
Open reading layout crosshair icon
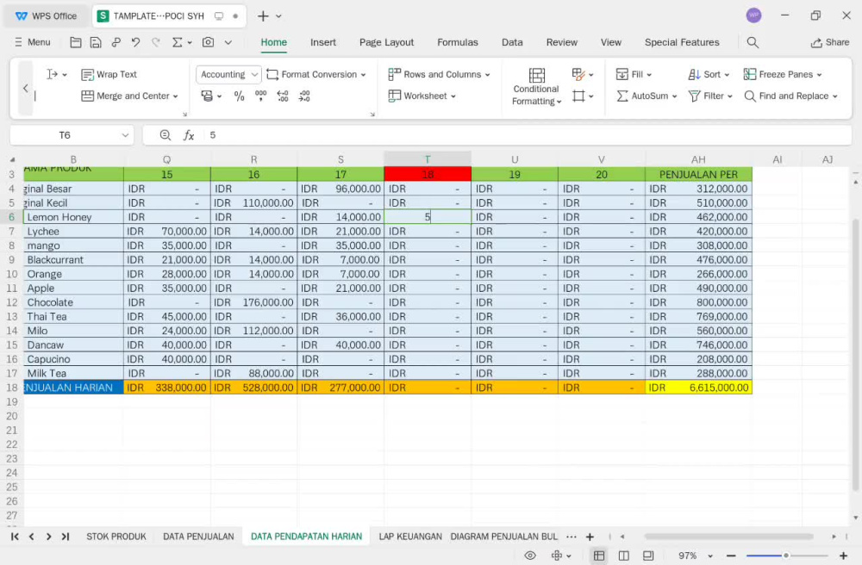point(557,556)
